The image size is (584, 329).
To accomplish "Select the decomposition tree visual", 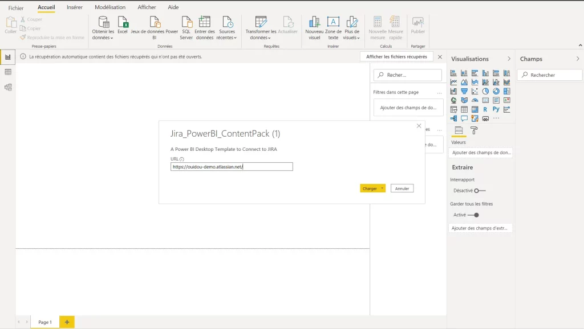I will [x=453, y=118].
